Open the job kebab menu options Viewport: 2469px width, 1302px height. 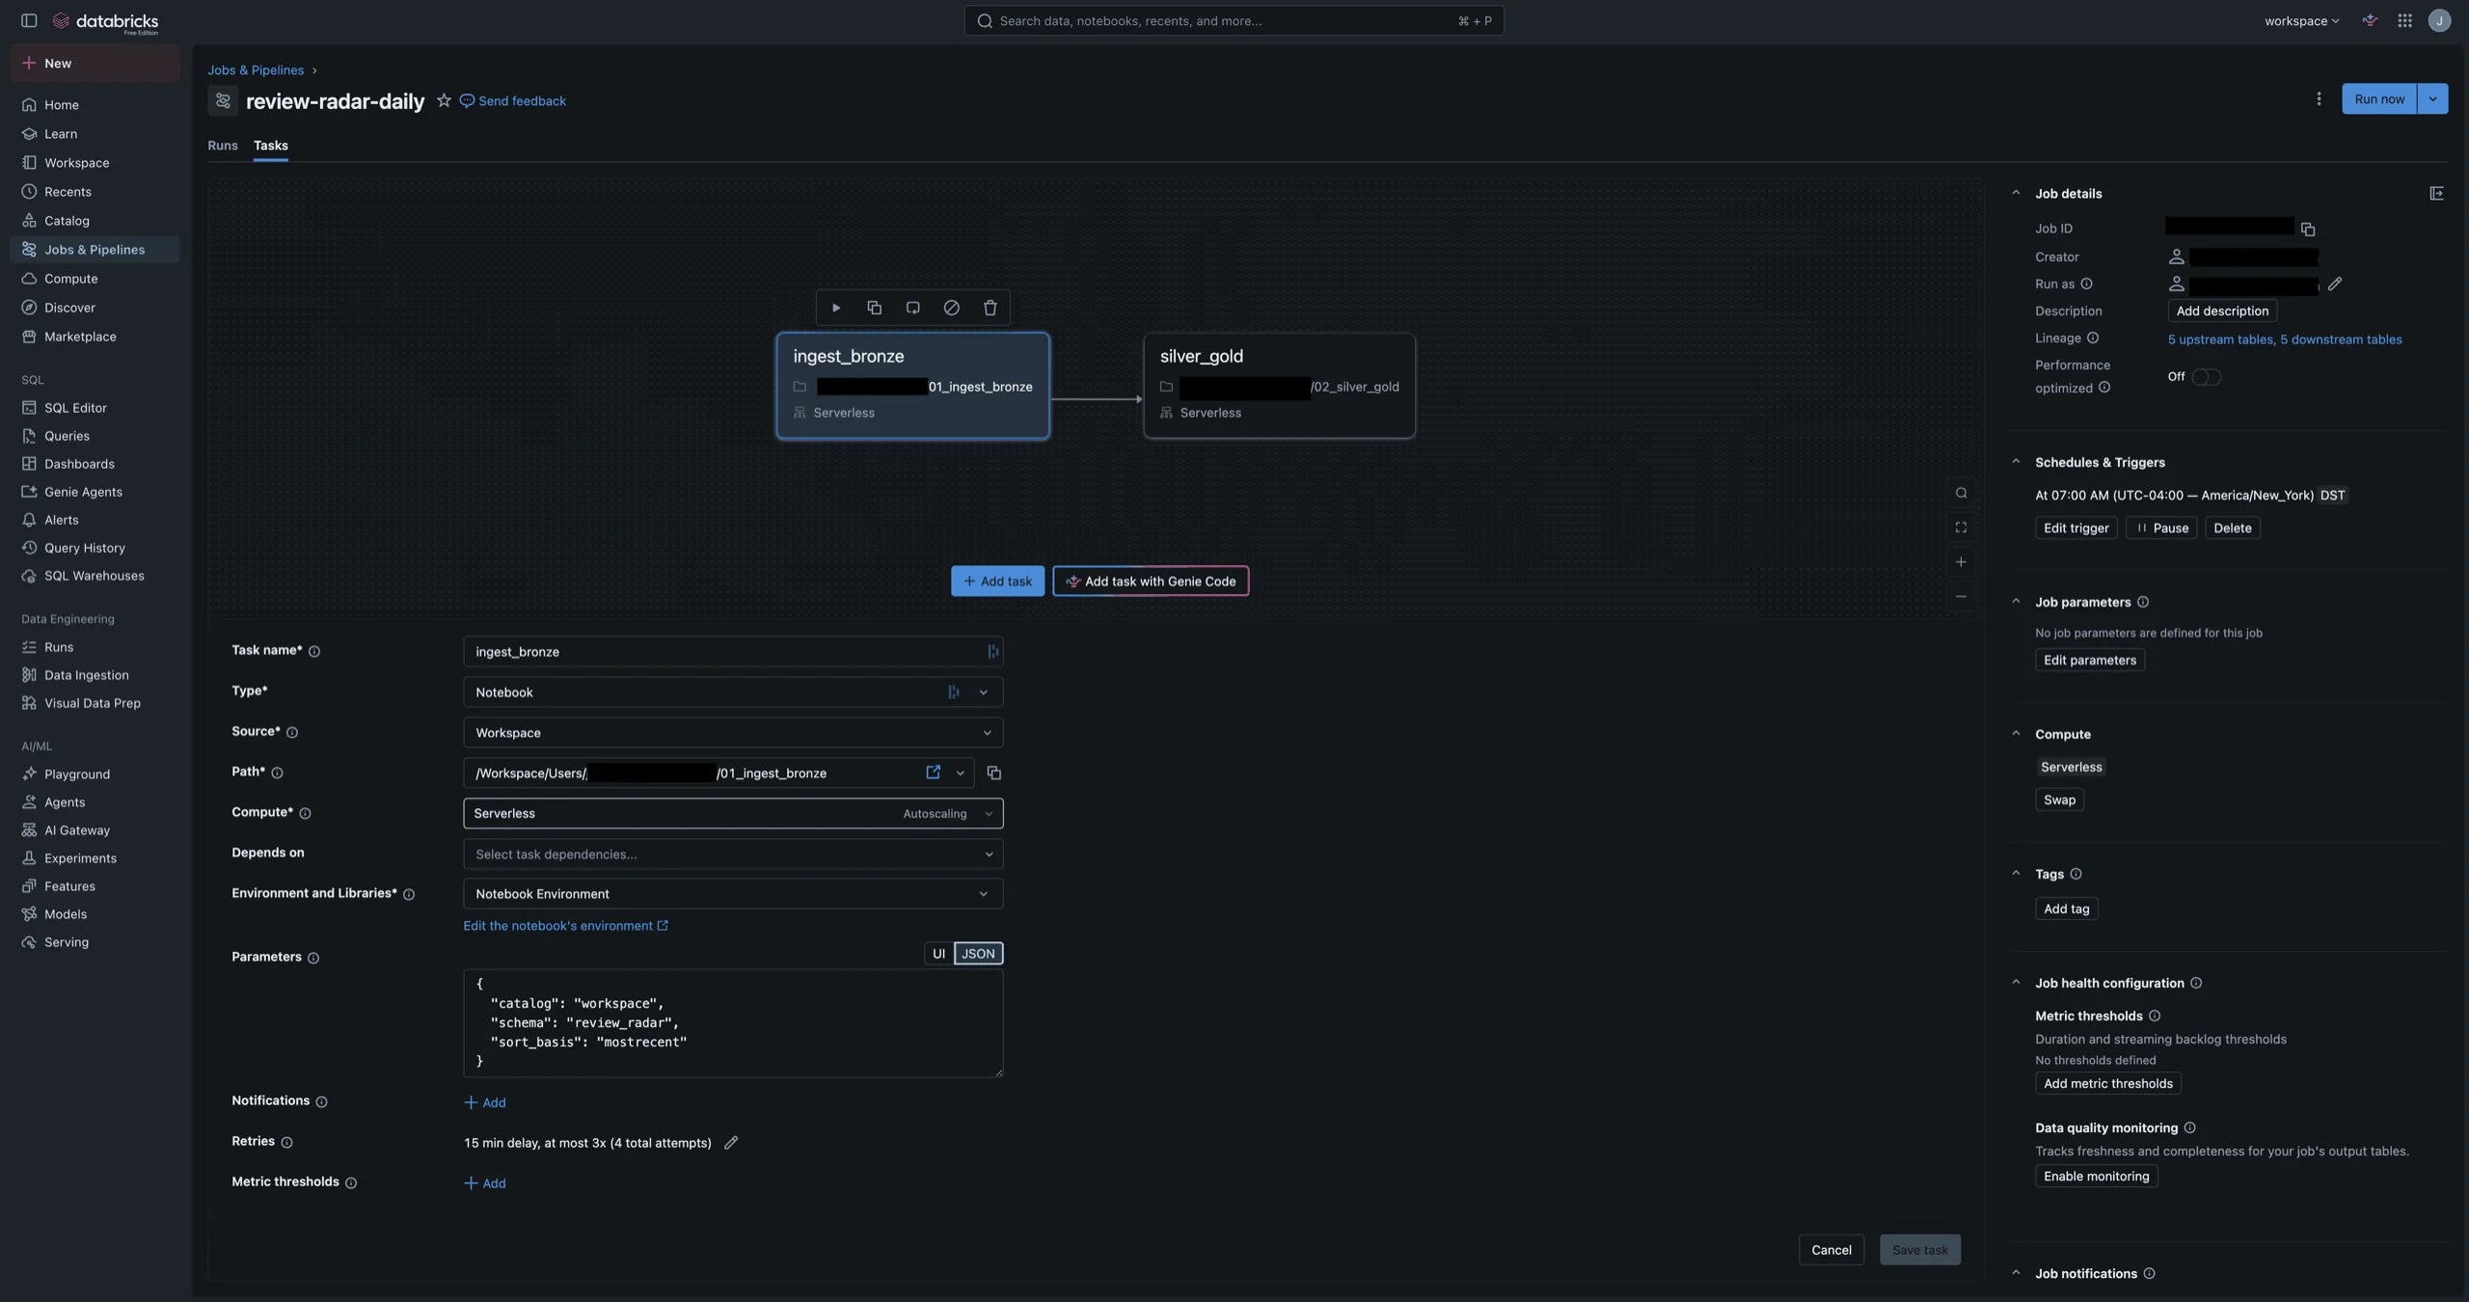tap(2319, 98)
